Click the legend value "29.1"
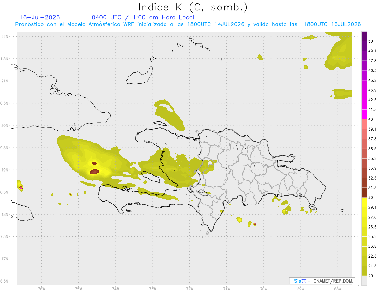379x293 pixels. point(372,207)
